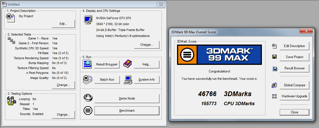Click the Titles: Yes option text
This screenshot has width=319, height=128.
pyautogui.click(x=29, y=109)
